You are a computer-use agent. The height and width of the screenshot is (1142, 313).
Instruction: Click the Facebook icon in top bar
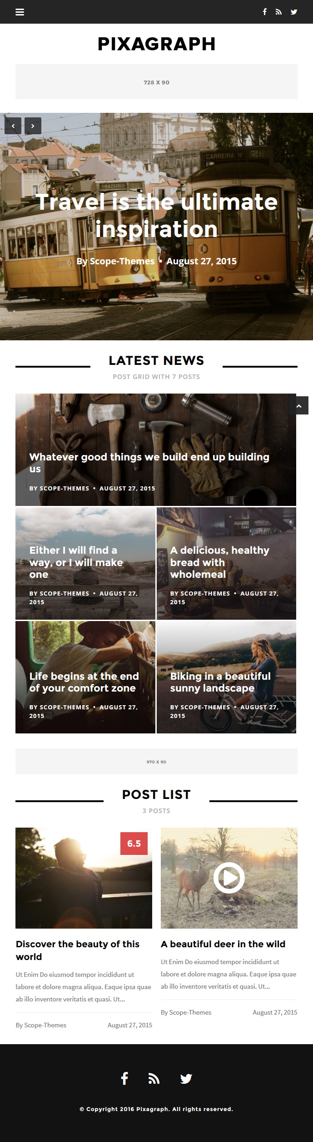(x=264, y=12)
